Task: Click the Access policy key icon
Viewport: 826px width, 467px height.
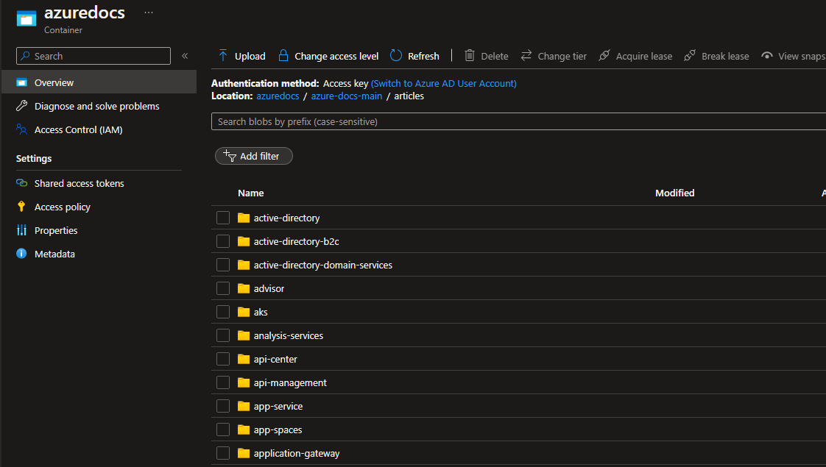Action: (x=21, y=207)
